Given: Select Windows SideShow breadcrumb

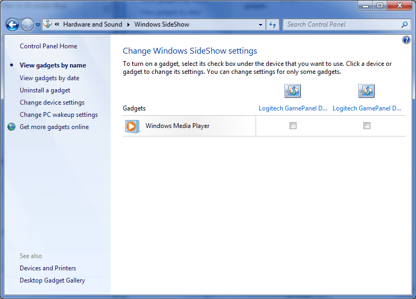Looking at the screenshot, I should [x=162, y=24].
